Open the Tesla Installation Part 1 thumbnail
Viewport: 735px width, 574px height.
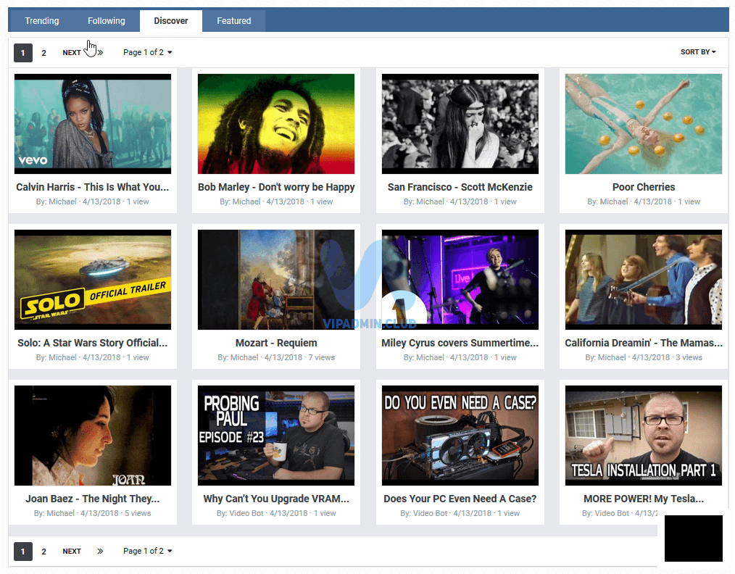pos(644,436)
